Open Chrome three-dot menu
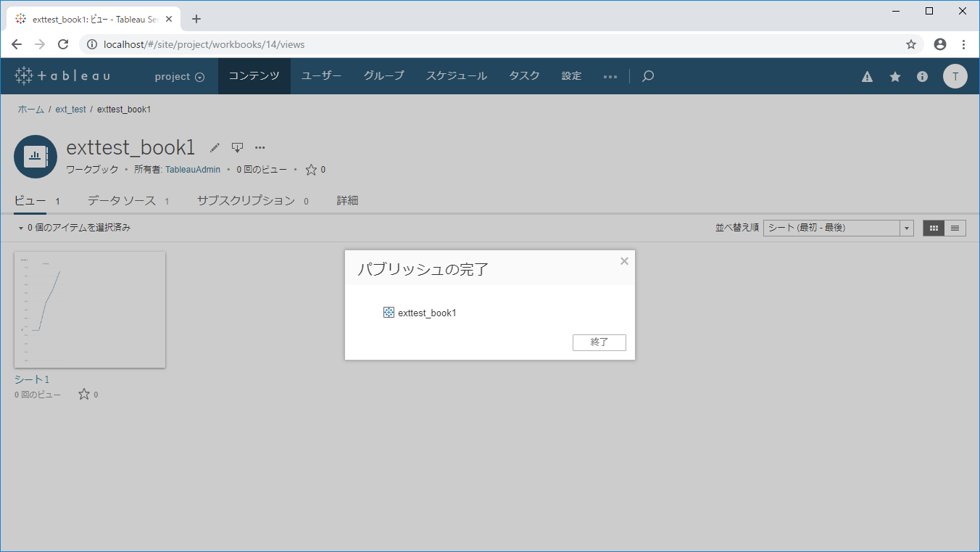 [x=963, y=44]
